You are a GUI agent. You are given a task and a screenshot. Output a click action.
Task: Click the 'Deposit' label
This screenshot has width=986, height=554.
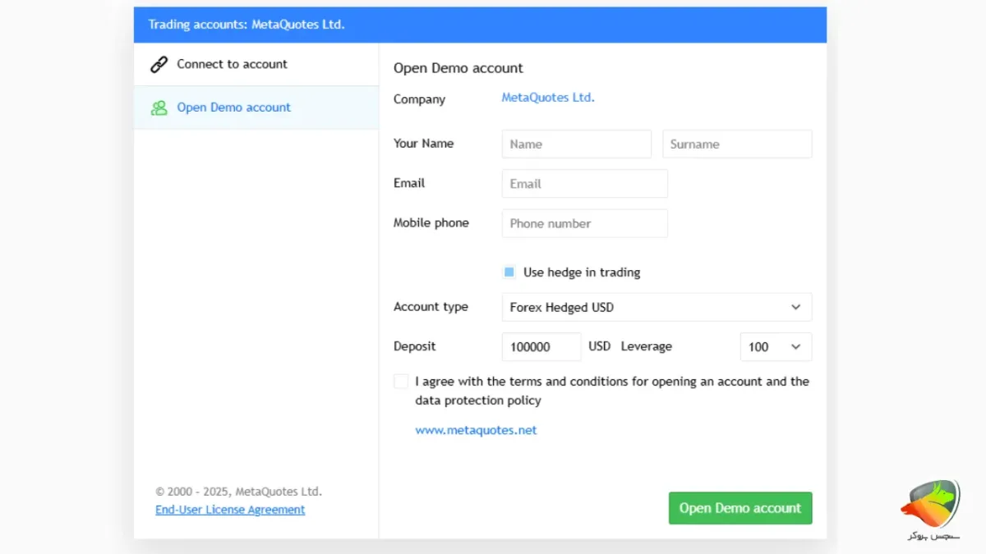(x=415, y=346)
